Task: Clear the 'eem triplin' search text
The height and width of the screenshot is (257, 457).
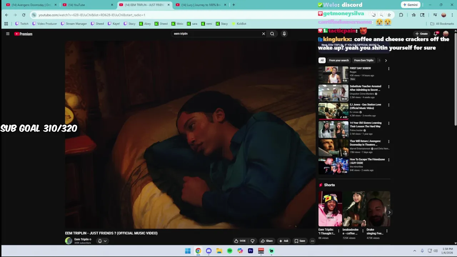Action: click(x=263, y=34)
